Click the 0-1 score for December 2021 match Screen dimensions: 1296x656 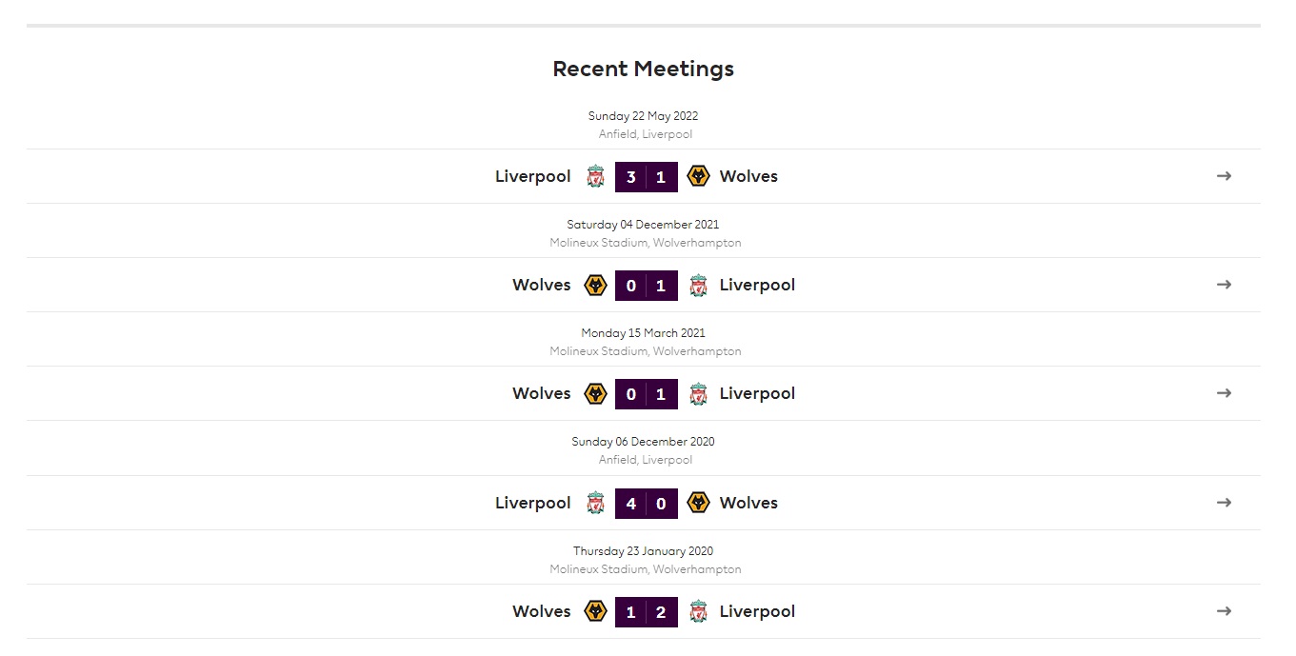(647, 285)
